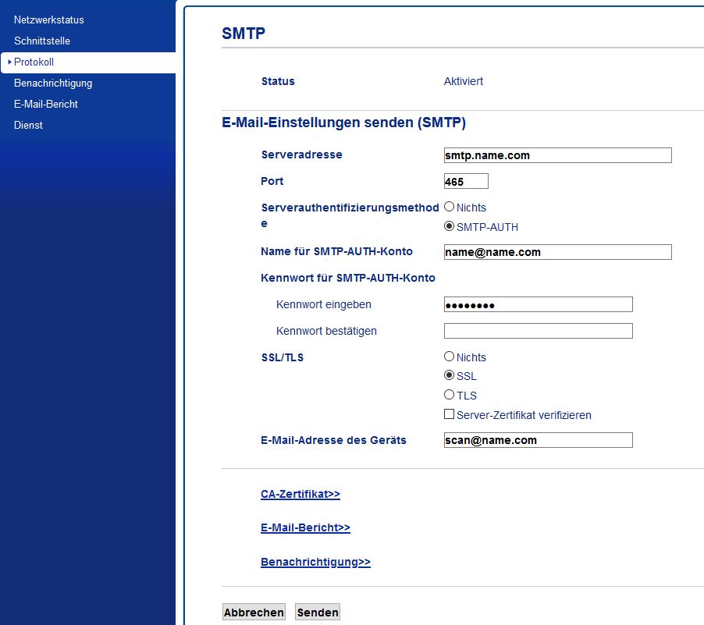The width and height of the screenshot is (704, 625).
Task: Click the SMTP page heading
Action: coord(244,34)
